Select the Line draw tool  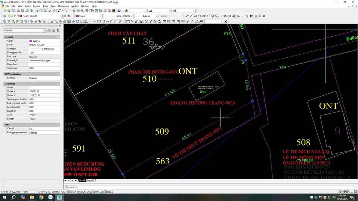(x=187, y=16)
